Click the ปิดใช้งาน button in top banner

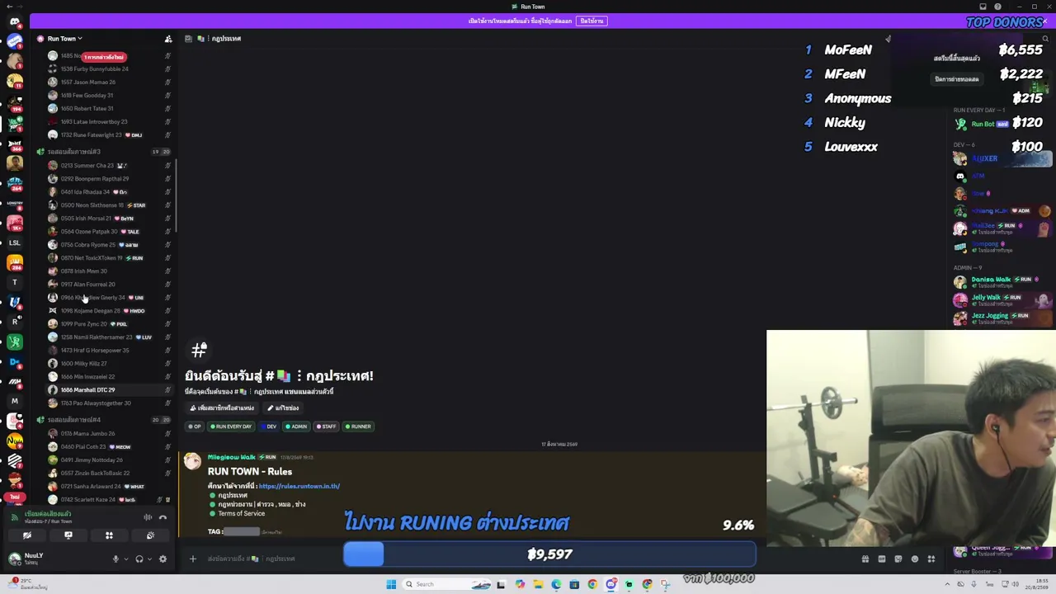pos(592,21)
